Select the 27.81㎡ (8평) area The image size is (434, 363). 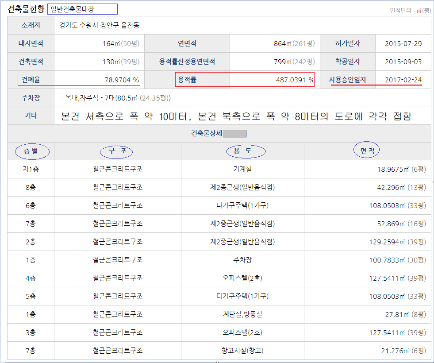(x=406, y=315)
